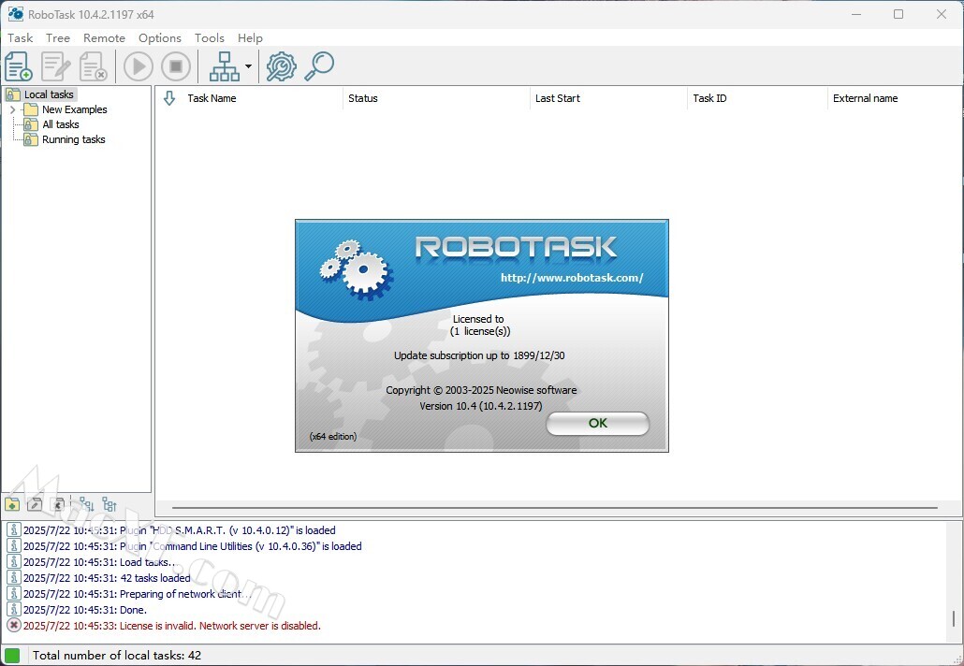Click the collapse tree up icon
The image size is (964, 666).
(x=110, y=504)
